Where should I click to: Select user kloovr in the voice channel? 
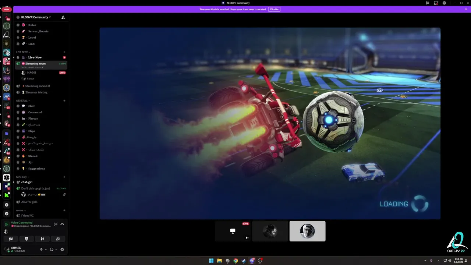pos(43,78)
